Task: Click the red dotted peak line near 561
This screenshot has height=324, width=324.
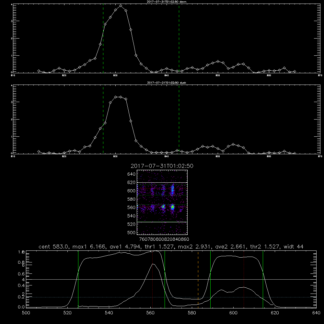Action: (153, 279)
